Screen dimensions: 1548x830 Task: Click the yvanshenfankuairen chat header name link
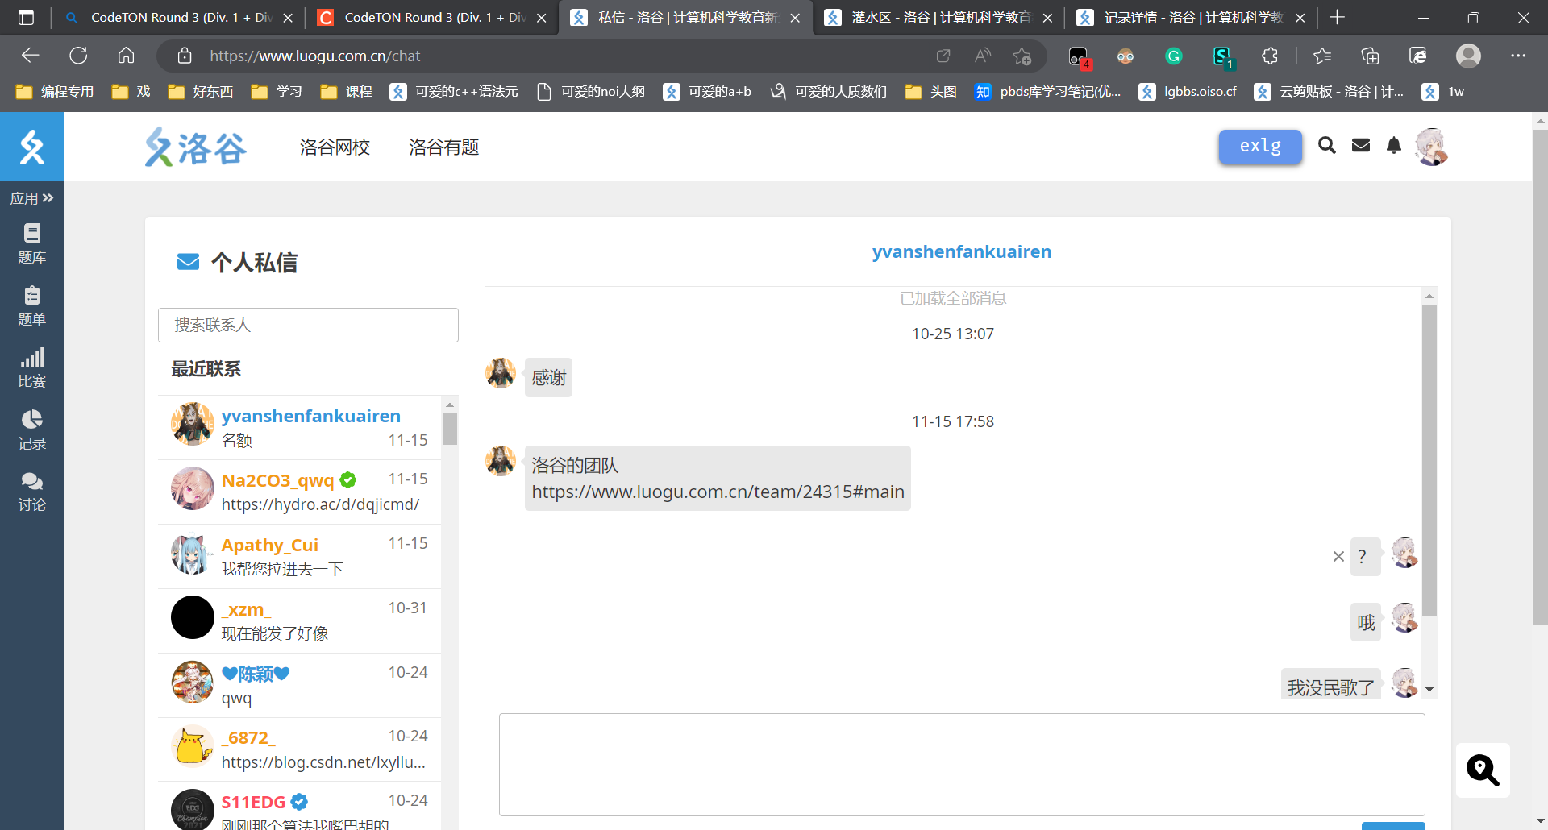(x=962, y=251)
